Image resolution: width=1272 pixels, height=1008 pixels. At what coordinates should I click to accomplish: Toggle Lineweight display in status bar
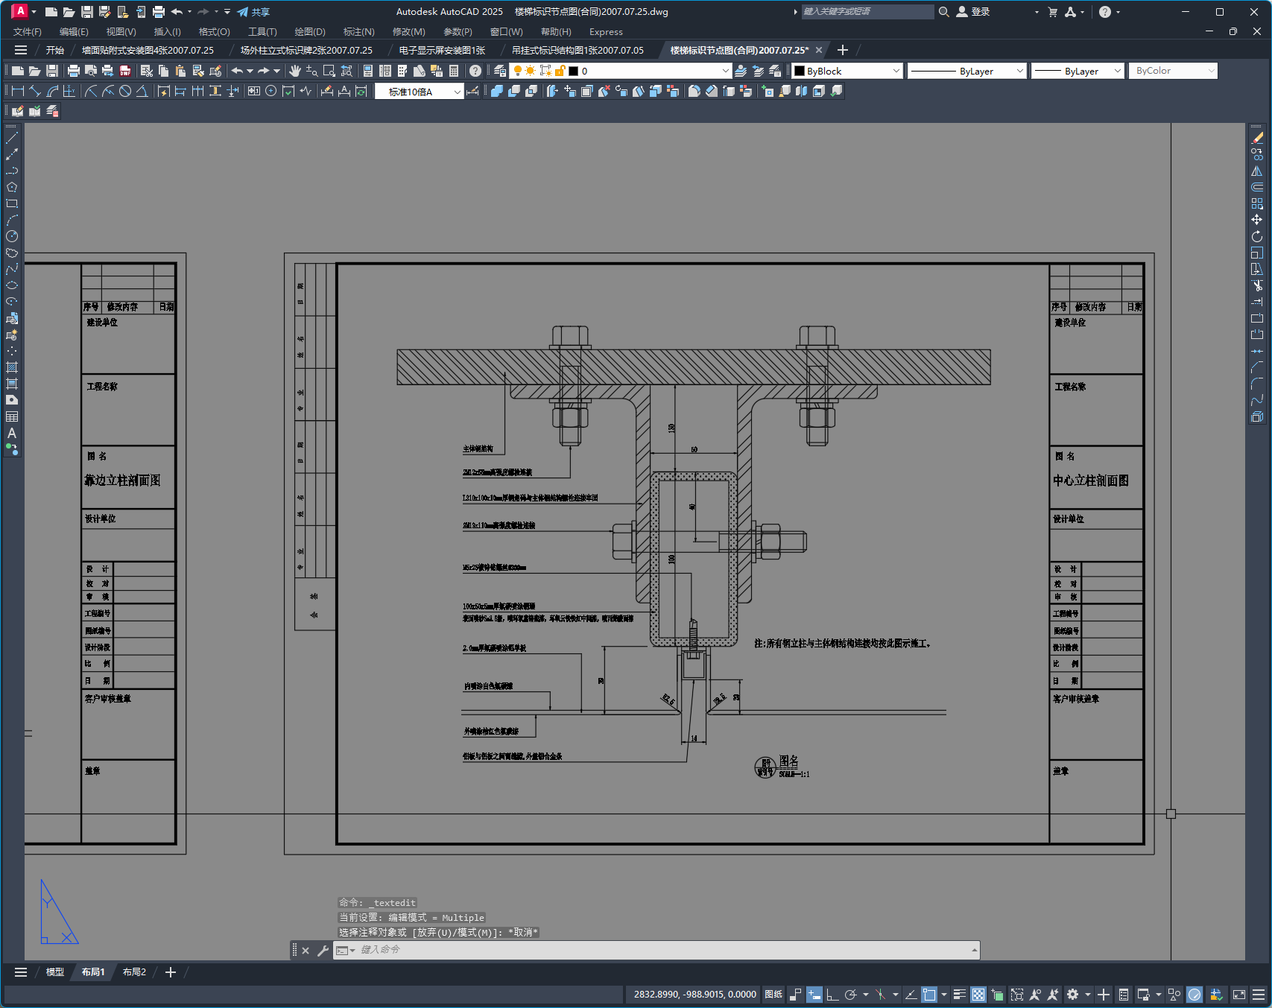[x=960, y=995]
